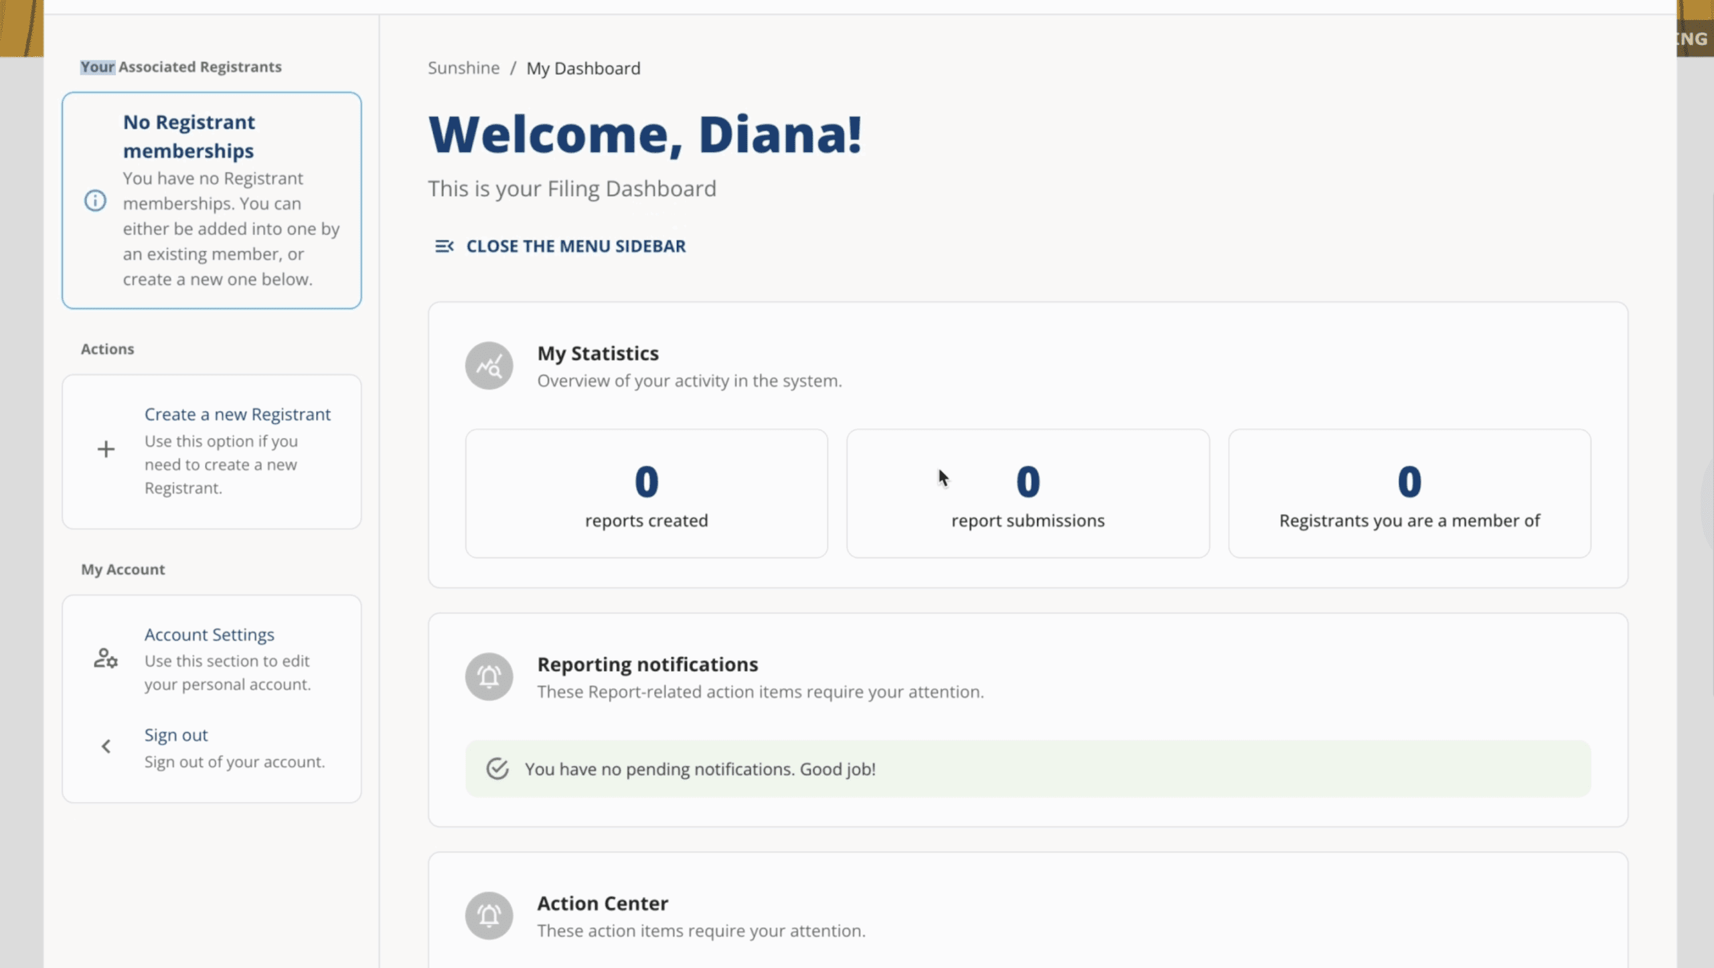The height and width of the screenshot is (968, 1714).
Task: Click the reports created statistic card
Action: point(646,494)
